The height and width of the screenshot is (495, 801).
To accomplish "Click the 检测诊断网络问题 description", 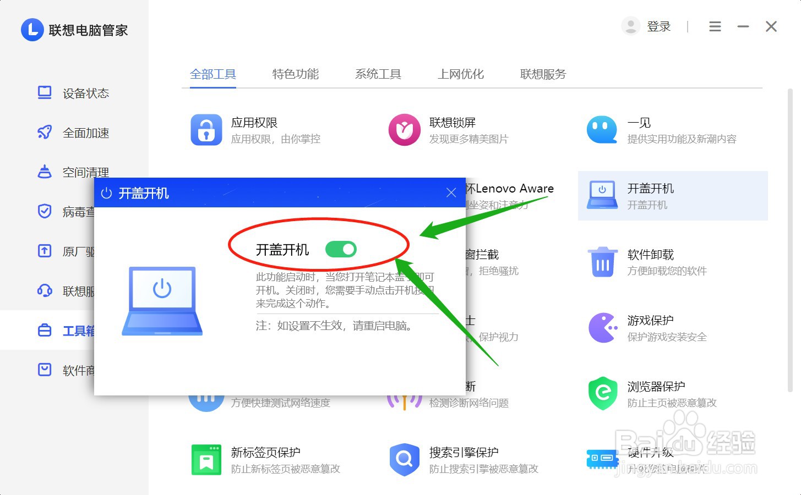I will 469,403.
